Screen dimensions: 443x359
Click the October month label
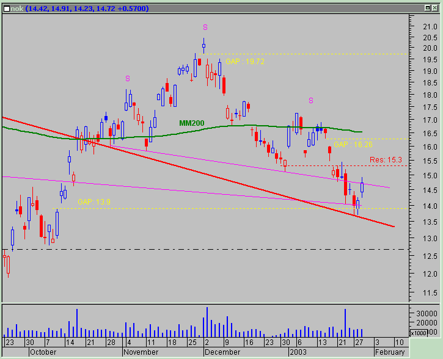click(x=43, y=352)
